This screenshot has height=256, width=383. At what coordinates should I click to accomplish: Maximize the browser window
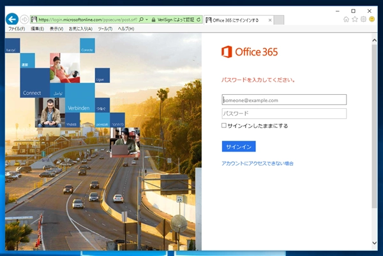pyautogui.click(x=353, y=11)
